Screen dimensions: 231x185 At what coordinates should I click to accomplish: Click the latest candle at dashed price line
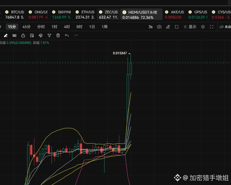pyautogui.click(x=131, y=68)
